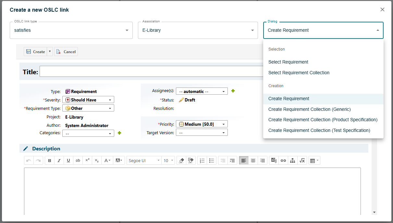Image resolution: width=393 pixels, height=223 pixels.
Task: Open the Target Version dropdown
Action: 202,133
